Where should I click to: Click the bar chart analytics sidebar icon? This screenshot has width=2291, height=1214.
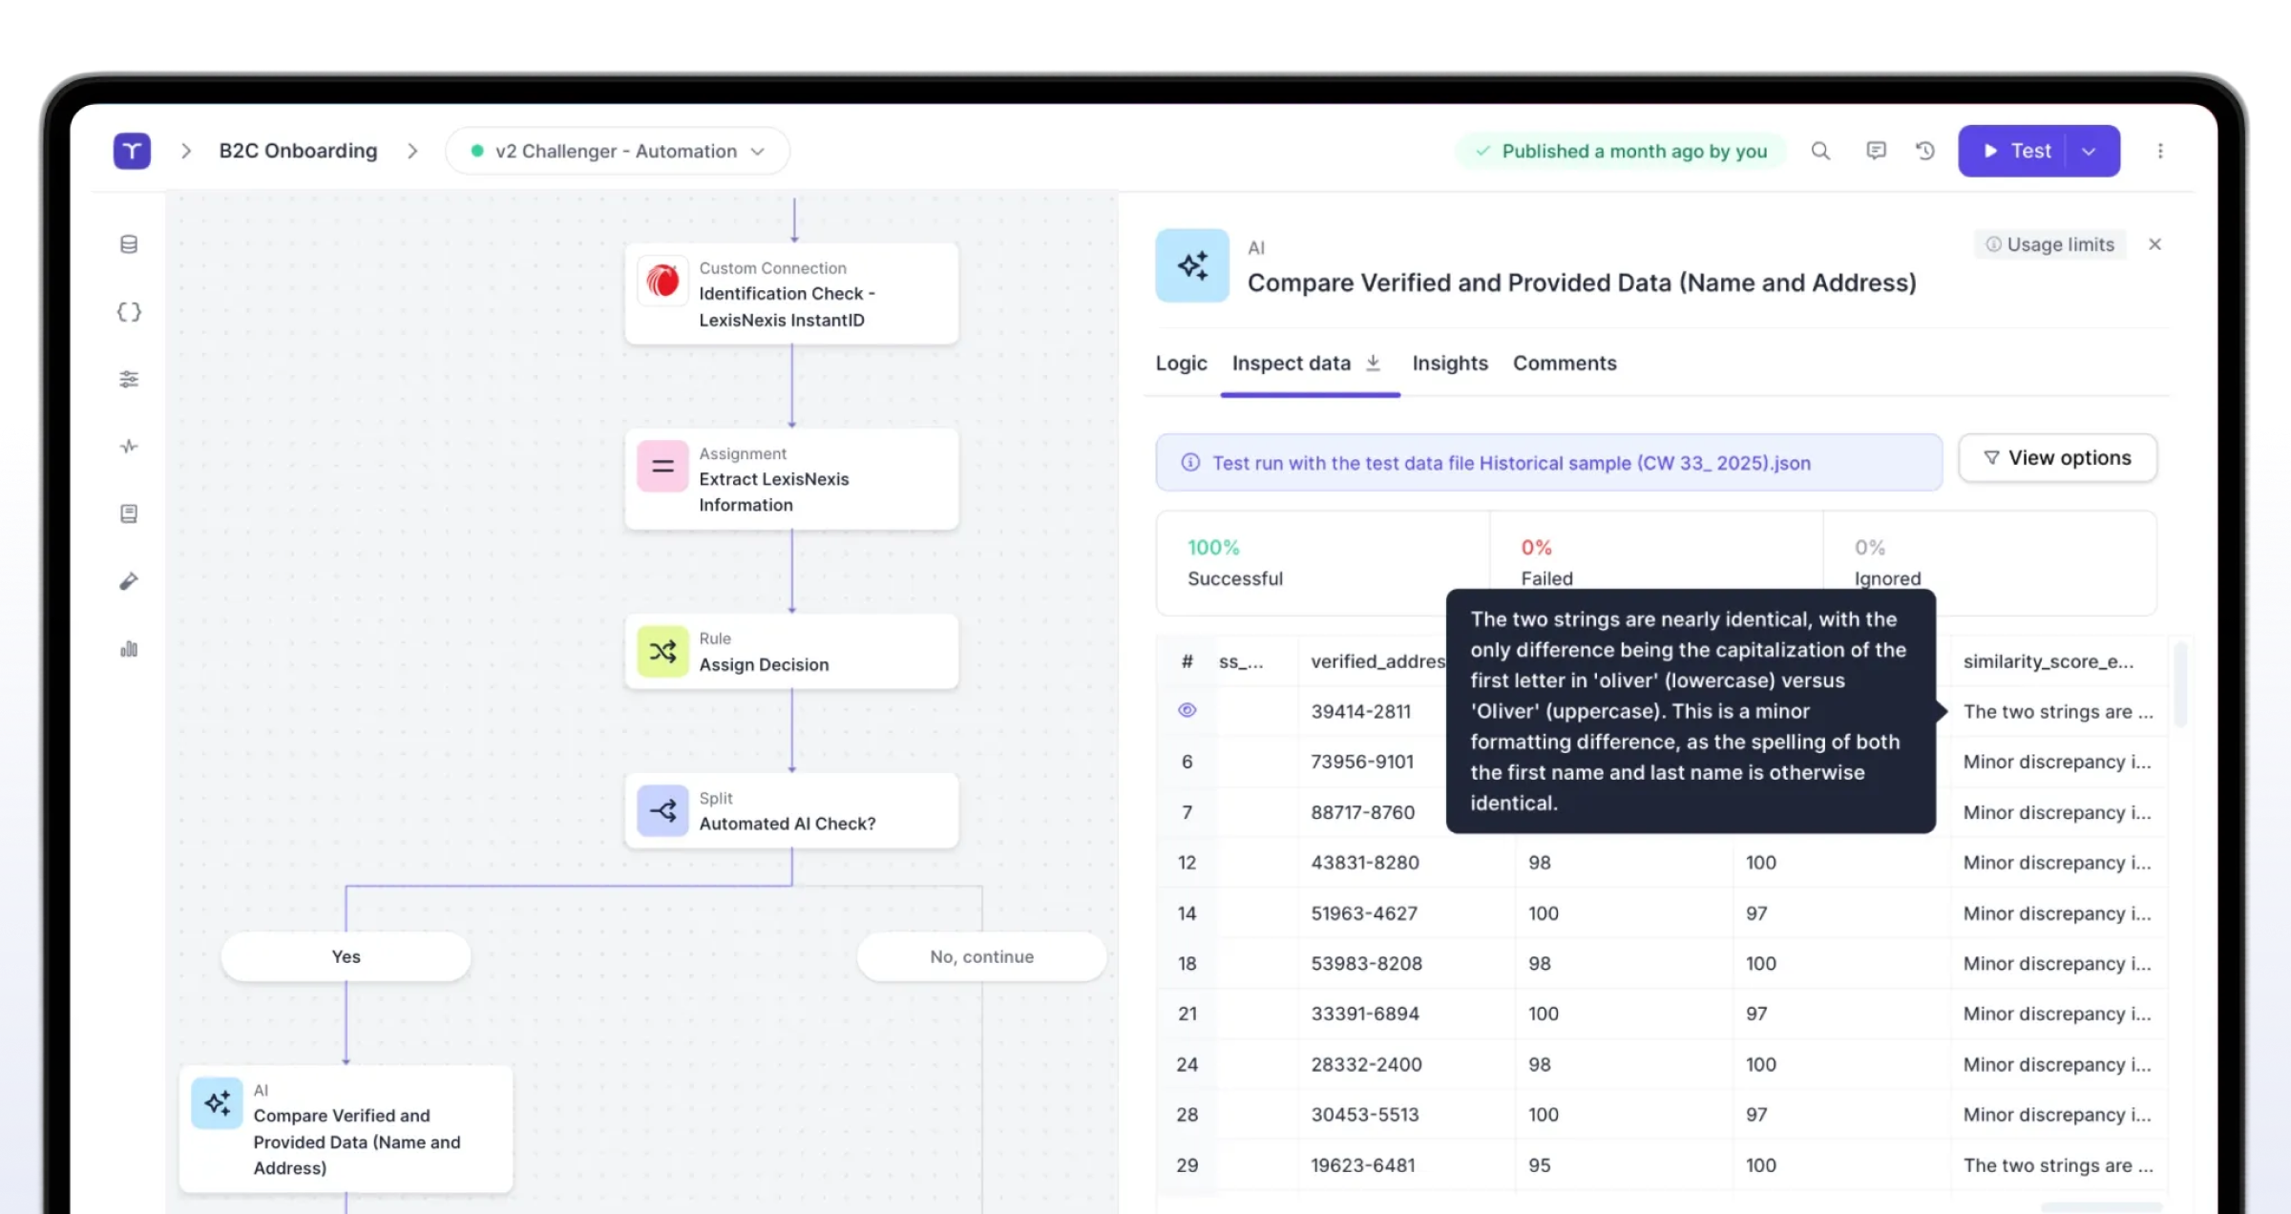(x=129, y=650)
